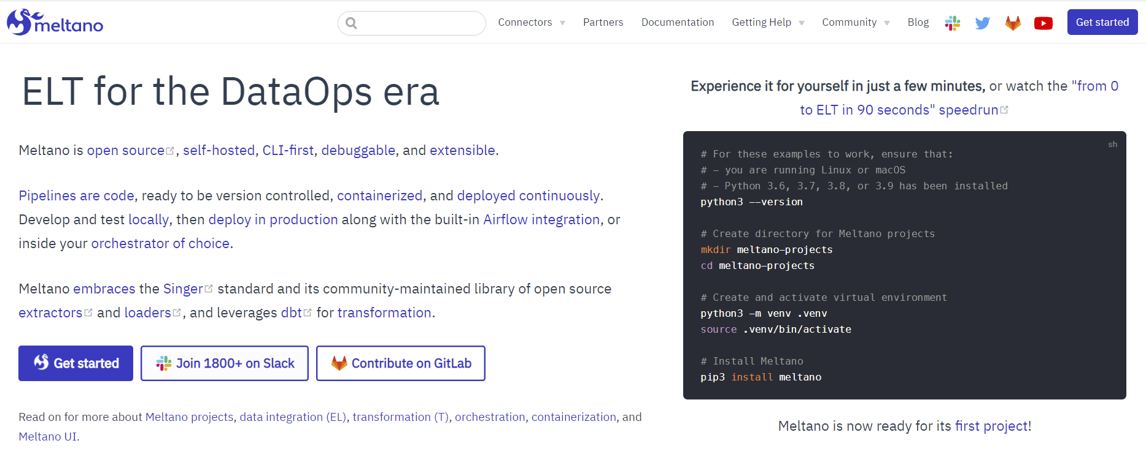The width and height of the screenshot is (1146, 454).
Task: Open the dbt external link
Action: (x=296, y=312)
